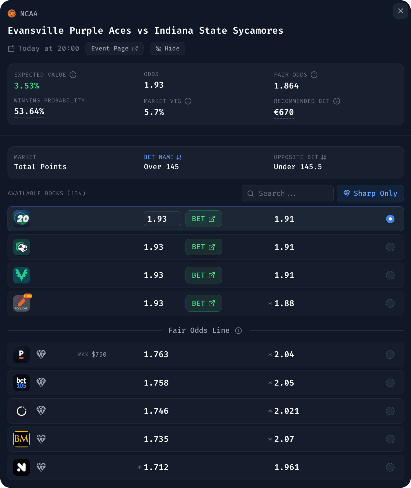Click the Fair Odds Line info icon
The image size is (411, 488).
coord(239,331)
